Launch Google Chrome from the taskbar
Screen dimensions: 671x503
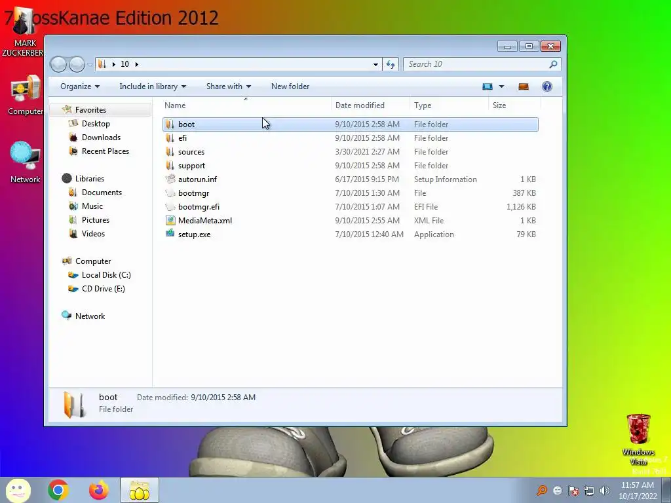click(58, 490)
